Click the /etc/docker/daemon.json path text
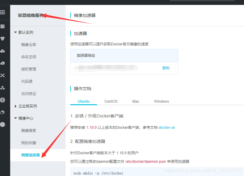This screenshot has height=176, width=244. click(145, 162)
